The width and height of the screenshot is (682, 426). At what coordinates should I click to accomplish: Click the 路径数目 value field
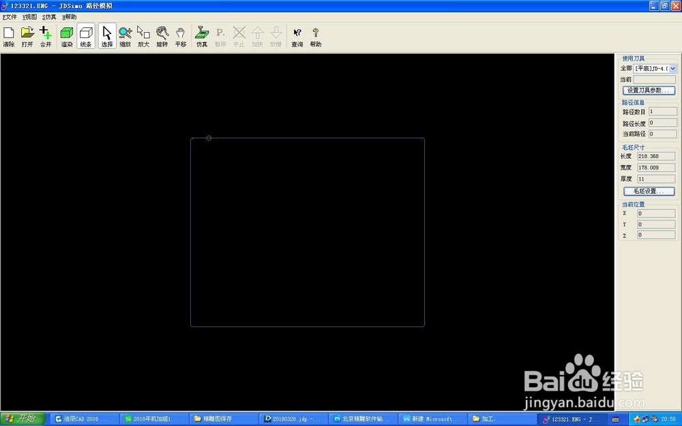click(663, 112)
